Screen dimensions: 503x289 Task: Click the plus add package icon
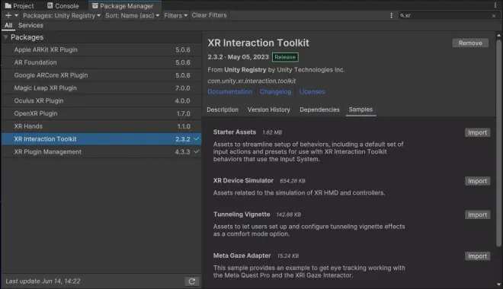pyautogui.click(x=8, y=15)
